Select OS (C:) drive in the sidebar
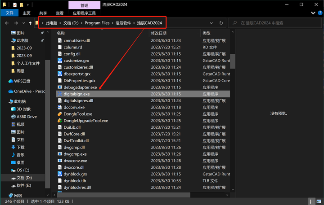 (20, 170)
